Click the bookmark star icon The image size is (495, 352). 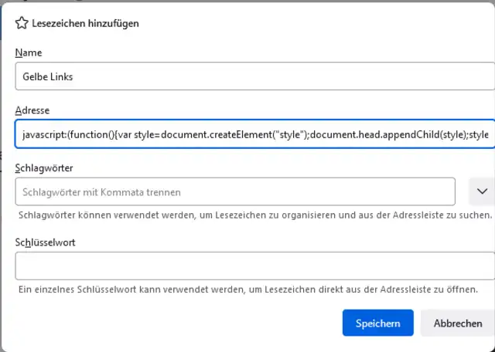(x=22, y=23)
